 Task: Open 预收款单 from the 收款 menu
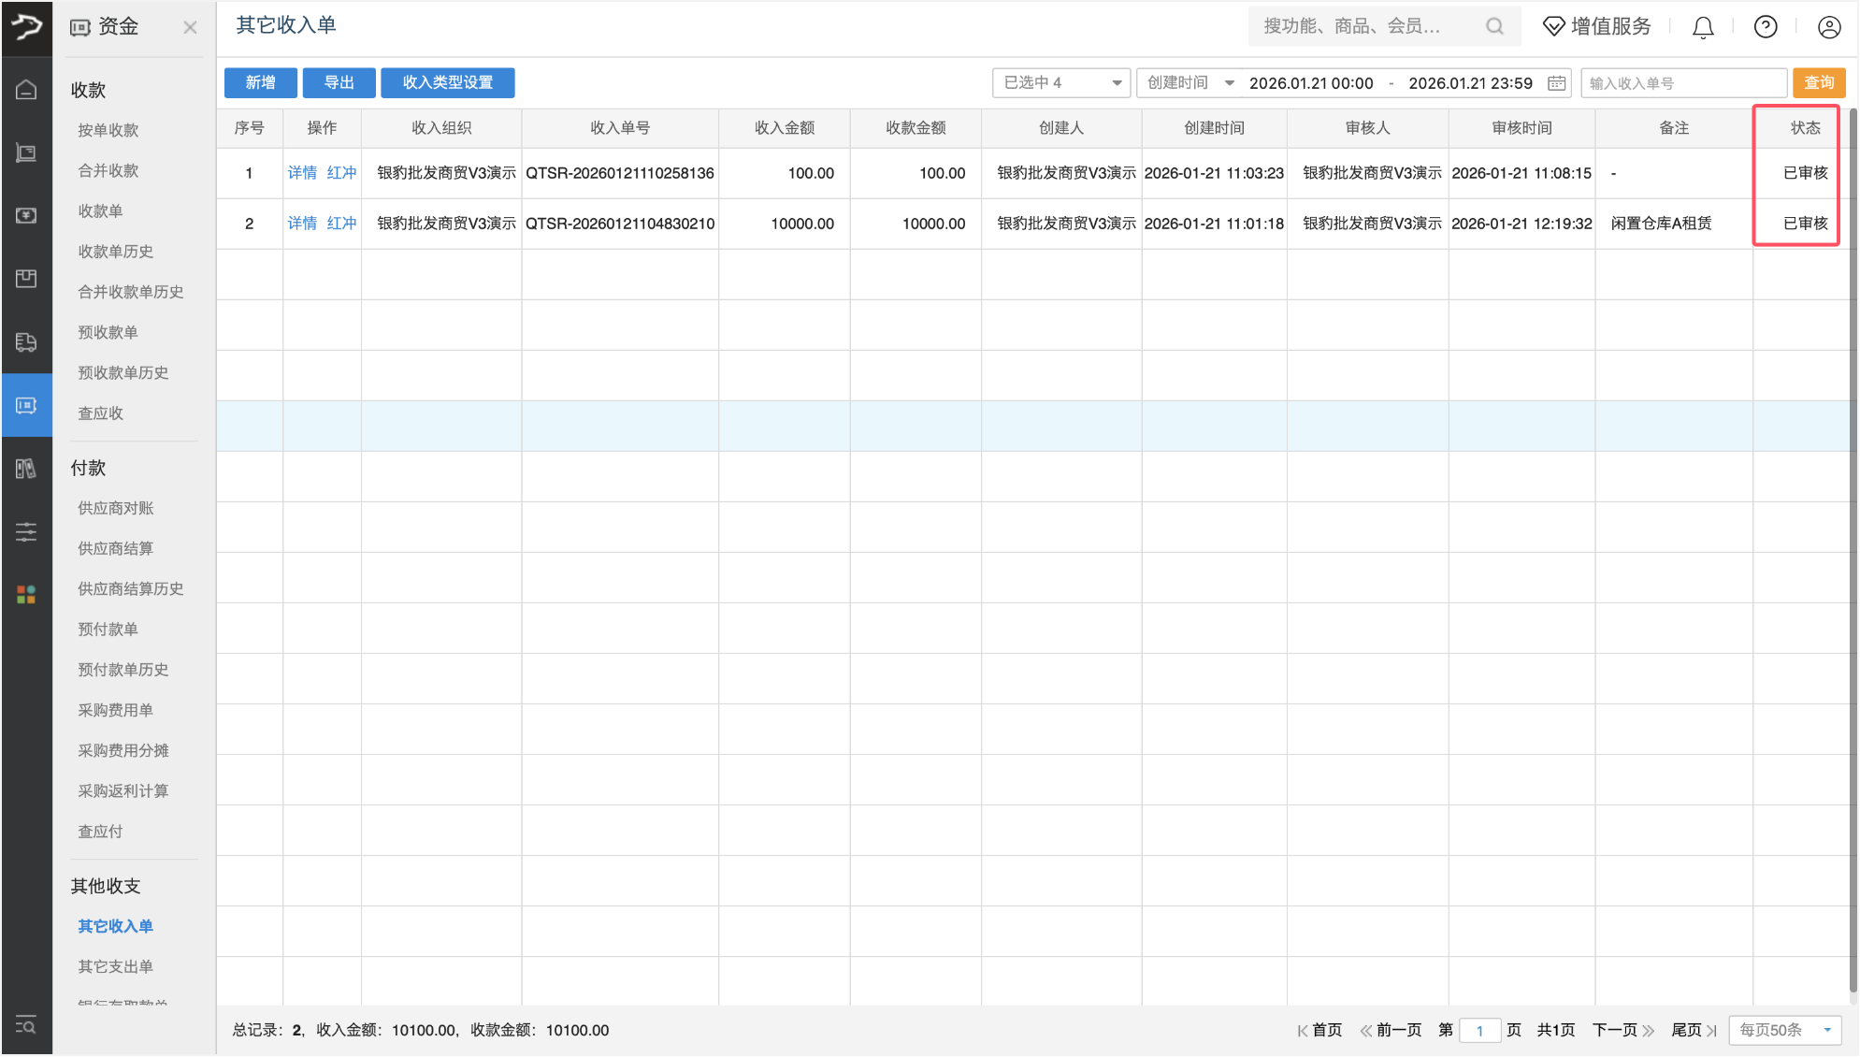(107, 332)
